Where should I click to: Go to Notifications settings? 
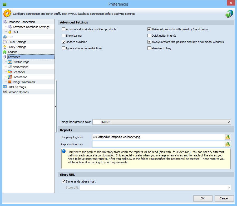[x=20, y=67]
